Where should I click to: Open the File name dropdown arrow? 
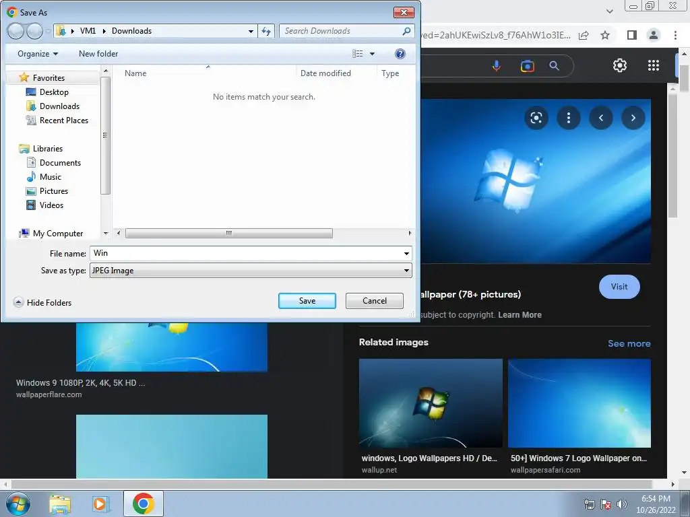tap(406, 254)
